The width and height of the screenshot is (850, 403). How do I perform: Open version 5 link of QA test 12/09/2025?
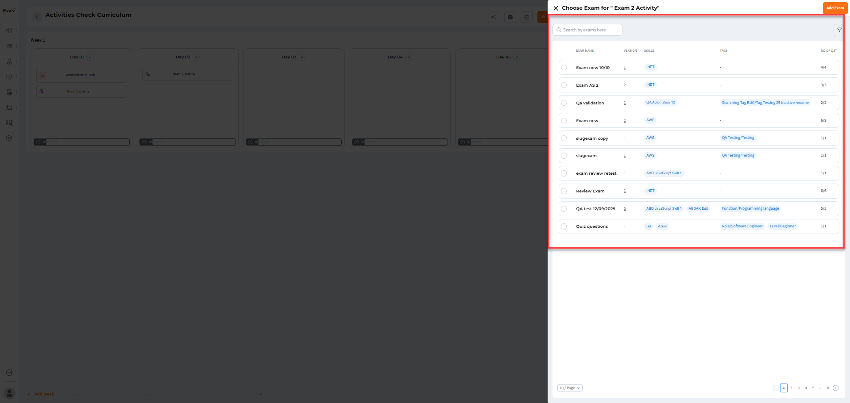tap(625, 209)
